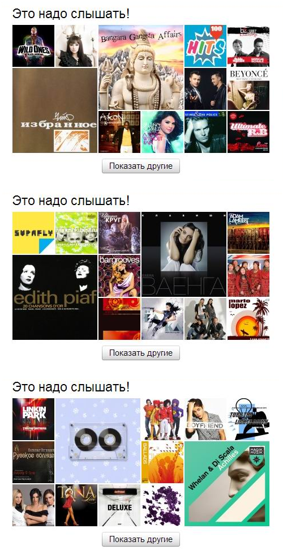
Task: Click the Tina Live album thumbnail
Action: pos(76,506)
